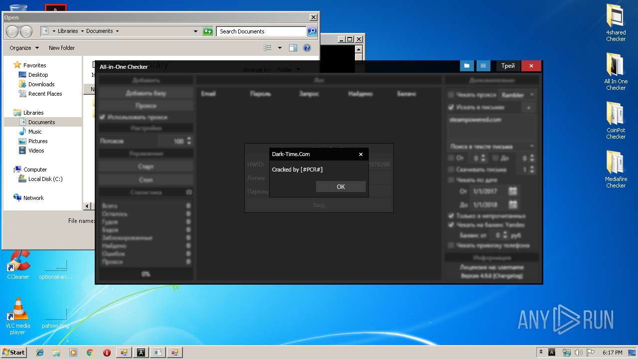Select Desktop under Favorites
The image size is (638, 359).
pos(38,75)
